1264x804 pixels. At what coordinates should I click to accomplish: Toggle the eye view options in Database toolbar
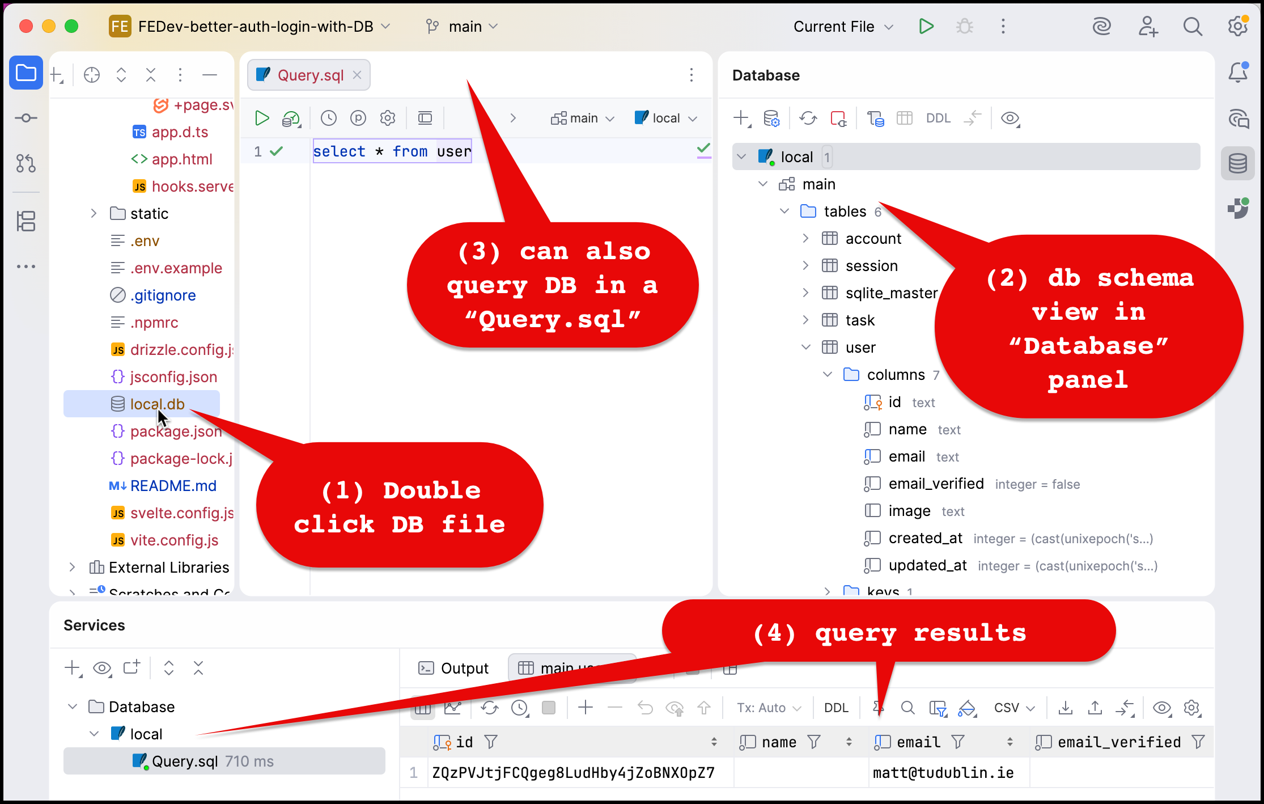tap(1009, 118)
